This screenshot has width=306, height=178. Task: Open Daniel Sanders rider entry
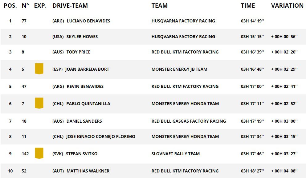[x=84, y=121]
